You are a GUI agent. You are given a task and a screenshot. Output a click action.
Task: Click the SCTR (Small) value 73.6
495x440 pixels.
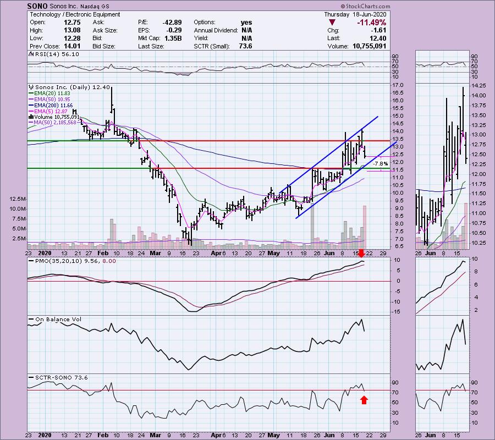(x=246, y=46)
